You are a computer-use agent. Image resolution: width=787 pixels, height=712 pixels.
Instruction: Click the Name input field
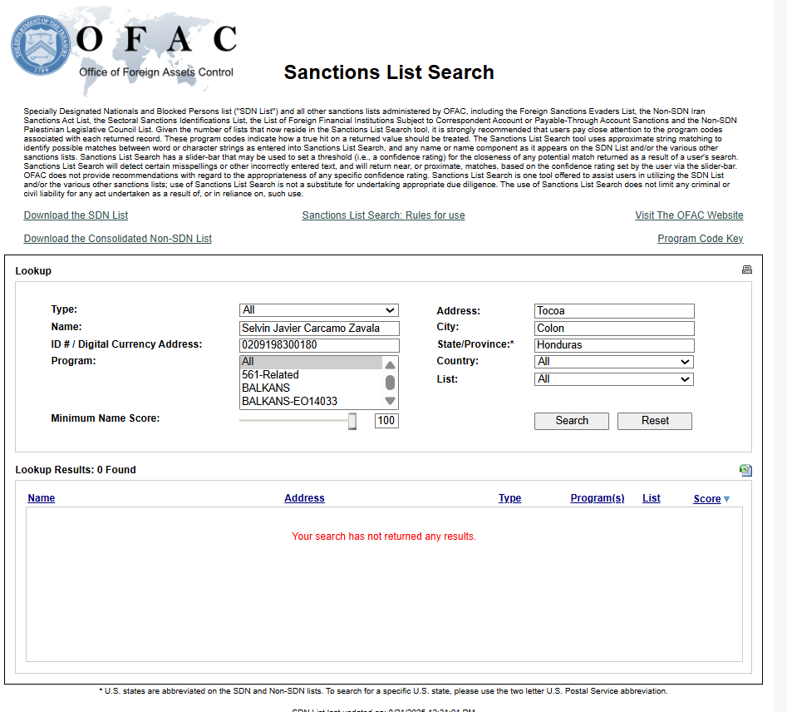click(318, 329)
